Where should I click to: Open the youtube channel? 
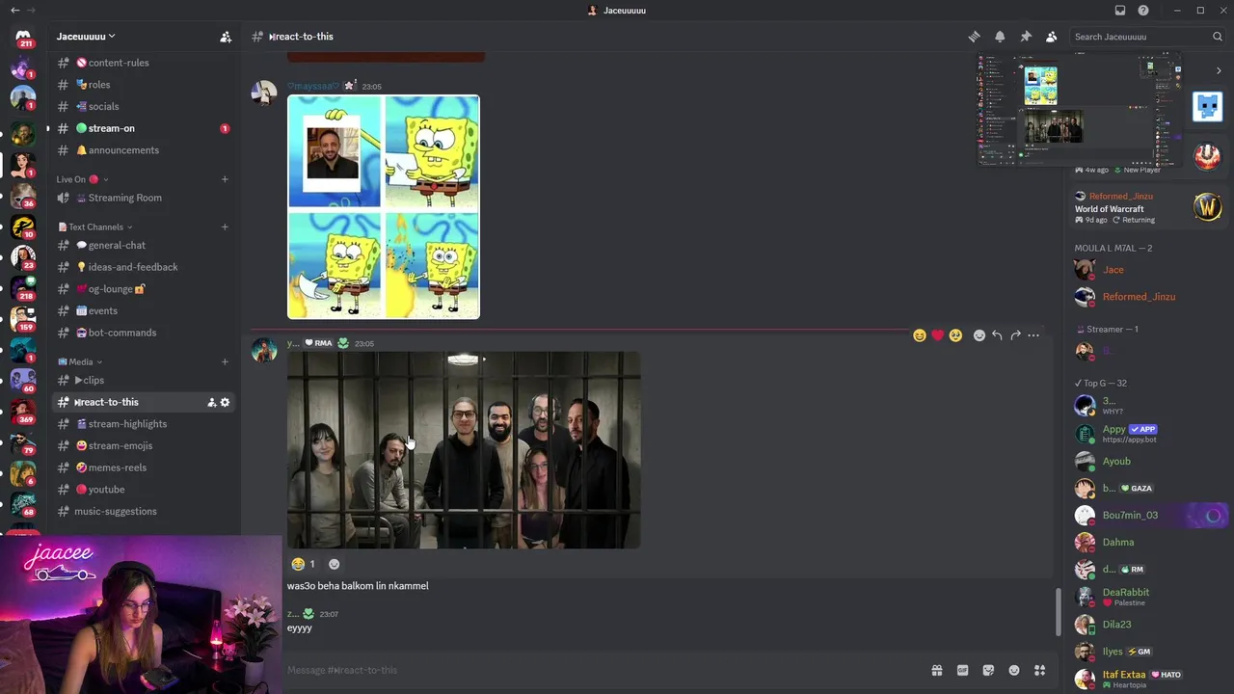pyautogui.click(x=143, y=490)
